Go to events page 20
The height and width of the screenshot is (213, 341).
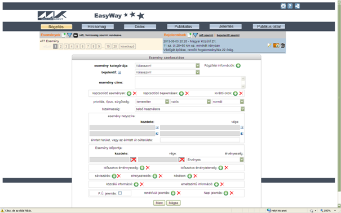point(115,47)
